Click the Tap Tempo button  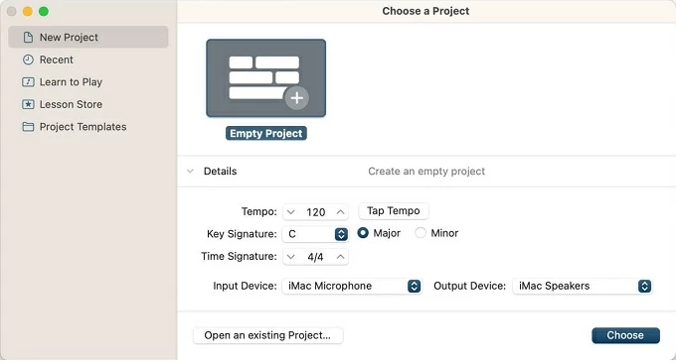[x=394, y=210]
